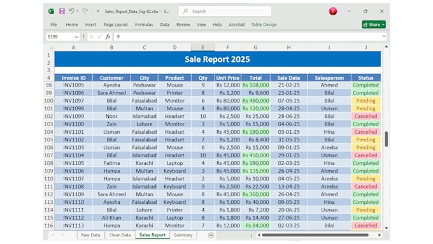Open the Table Design tab

[264, 25]
